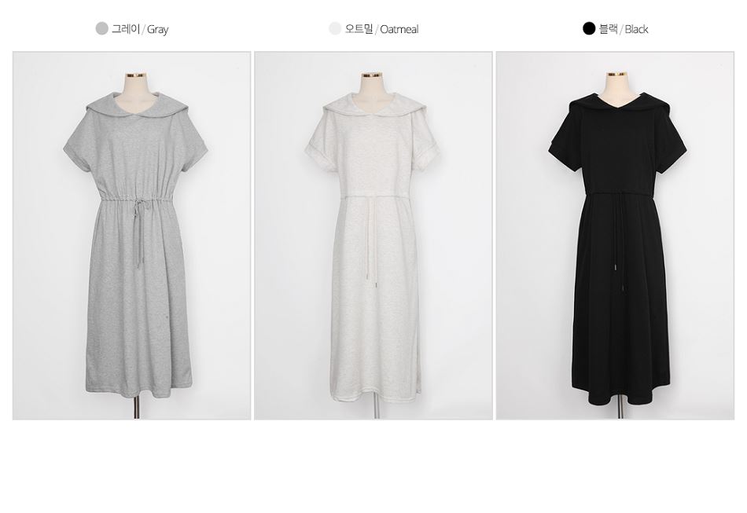
Task: Click gold neck cap above black dress
Action: pos(616,75)
